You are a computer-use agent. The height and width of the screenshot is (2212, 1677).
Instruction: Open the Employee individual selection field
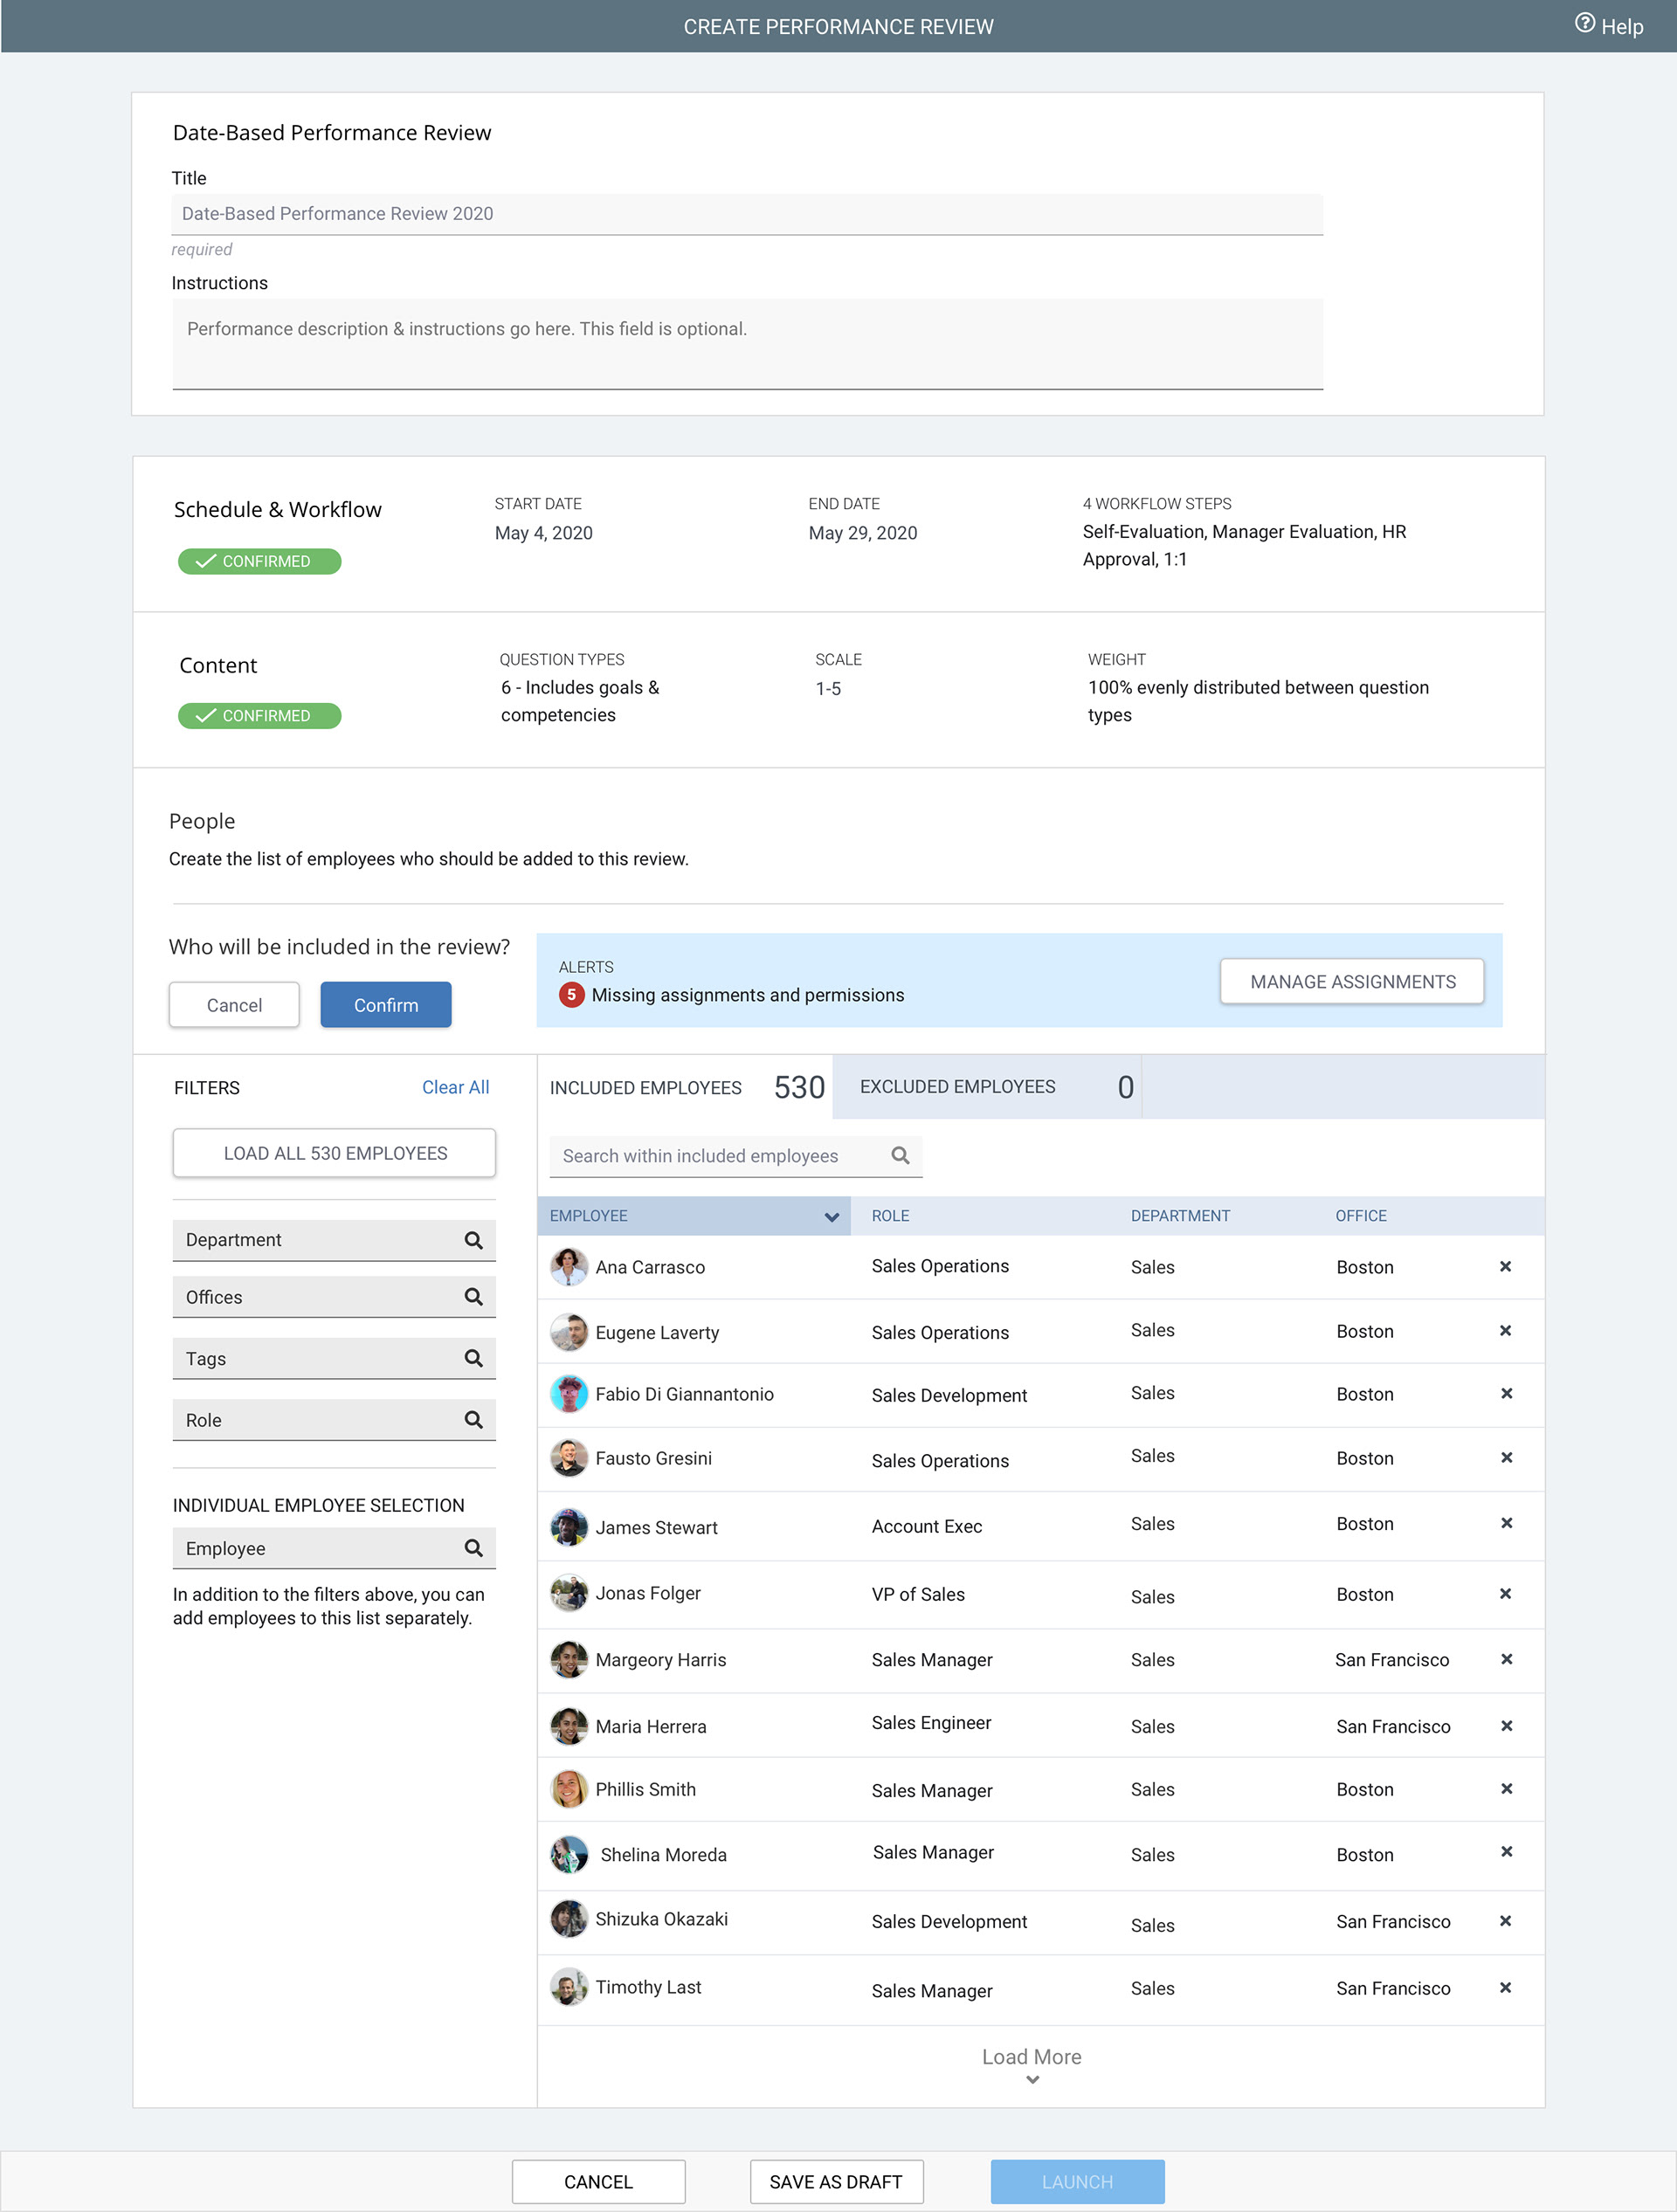pos(334,1548)
